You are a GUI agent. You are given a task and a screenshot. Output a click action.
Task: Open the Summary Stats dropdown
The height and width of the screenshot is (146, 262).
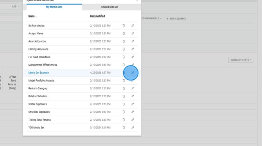coord(241,60)
